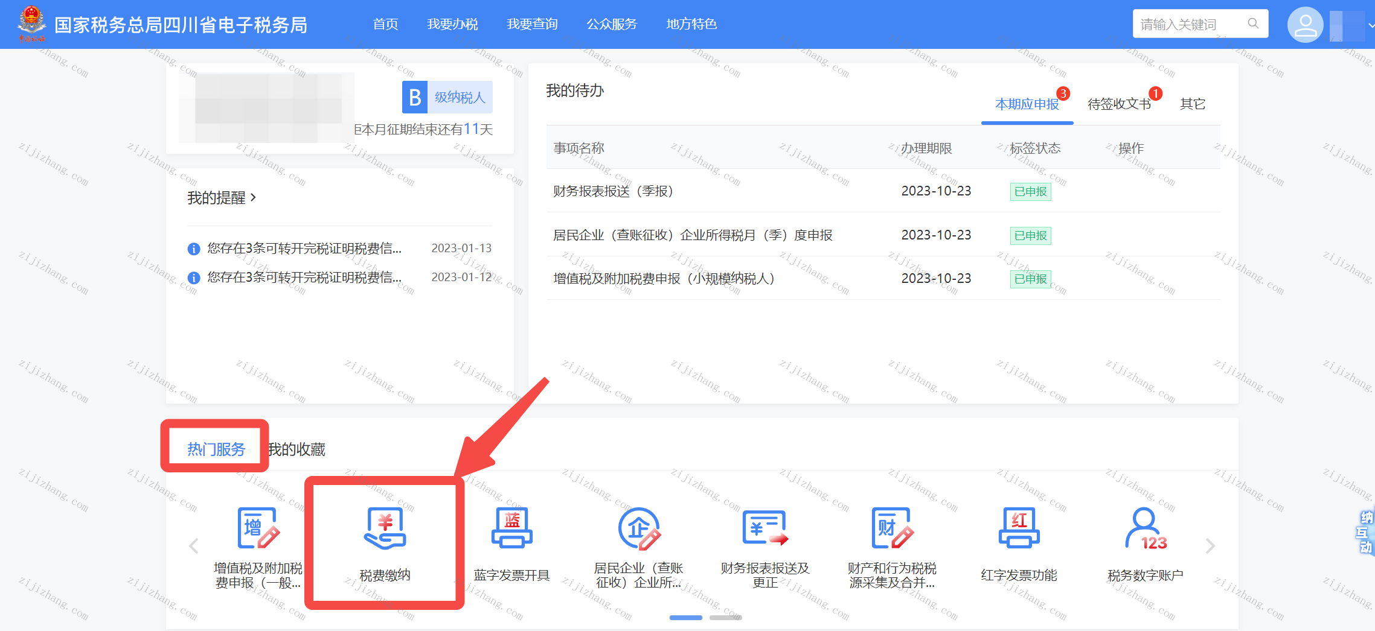Open the 地方特色 menu
The width and height of the screenshot is (1375, 631).
tap(691, 24)
